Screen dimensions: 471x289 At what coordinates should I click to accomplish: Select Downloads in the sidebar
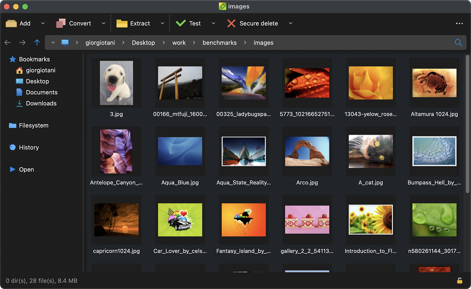[40, 103]
